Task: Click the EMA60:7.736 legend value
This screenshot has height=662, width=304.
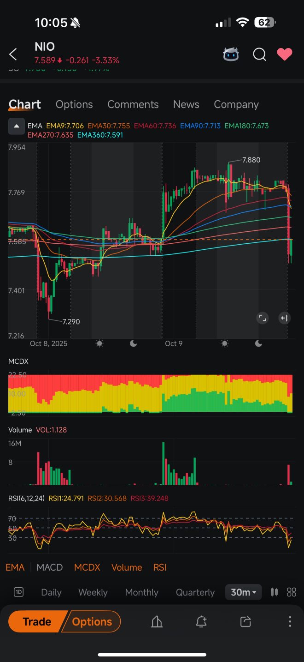Action: tap(155, 126)
